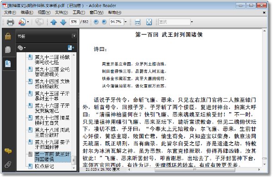Close the document with menu bar X
273x178 pixels.
[x=264, y=13]
